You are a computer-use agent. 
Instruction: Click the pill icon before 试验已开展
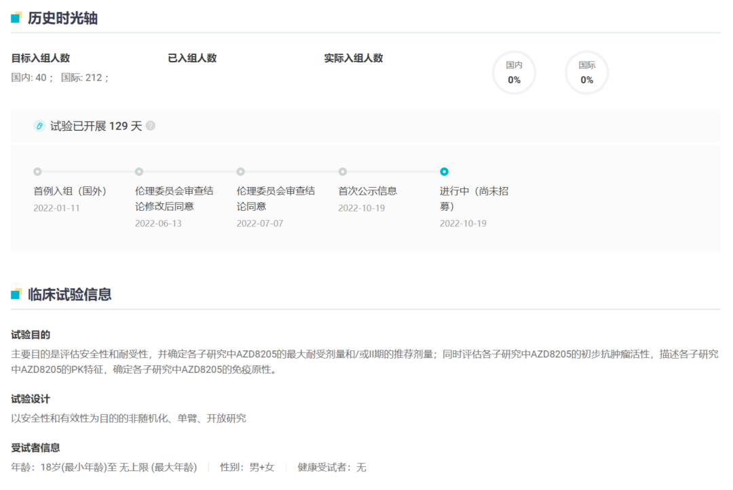coord(39,126)
